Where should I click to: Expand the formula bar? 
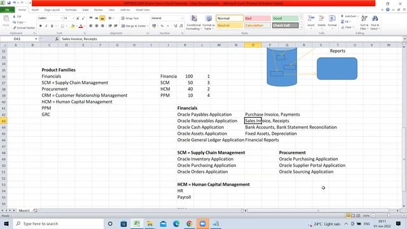coord(404,39)
